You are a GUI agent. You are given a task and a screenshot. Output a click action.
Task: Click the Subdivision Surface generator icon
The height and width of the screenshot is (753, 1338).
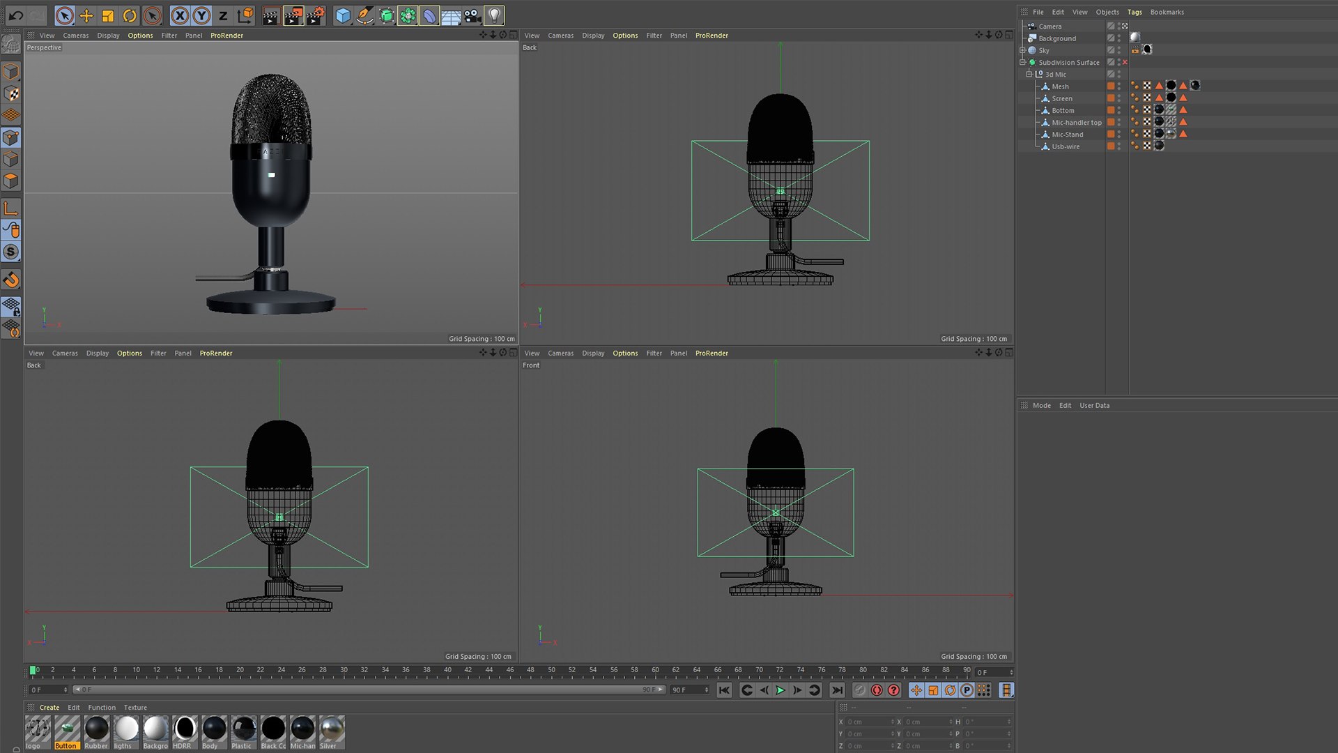point(386,15)
